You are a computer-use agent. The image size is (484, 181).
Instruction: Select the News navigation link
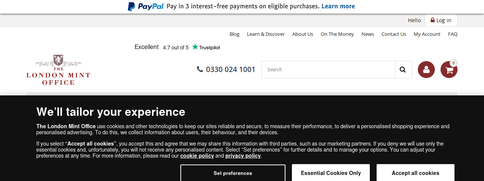coord(368,34)
